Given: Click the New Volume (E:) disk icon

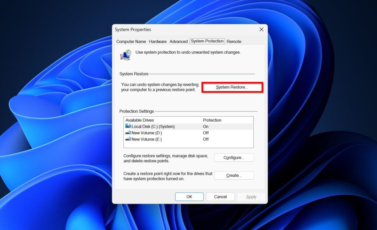Looking at the screenshot, I should (x=128, y=139).
